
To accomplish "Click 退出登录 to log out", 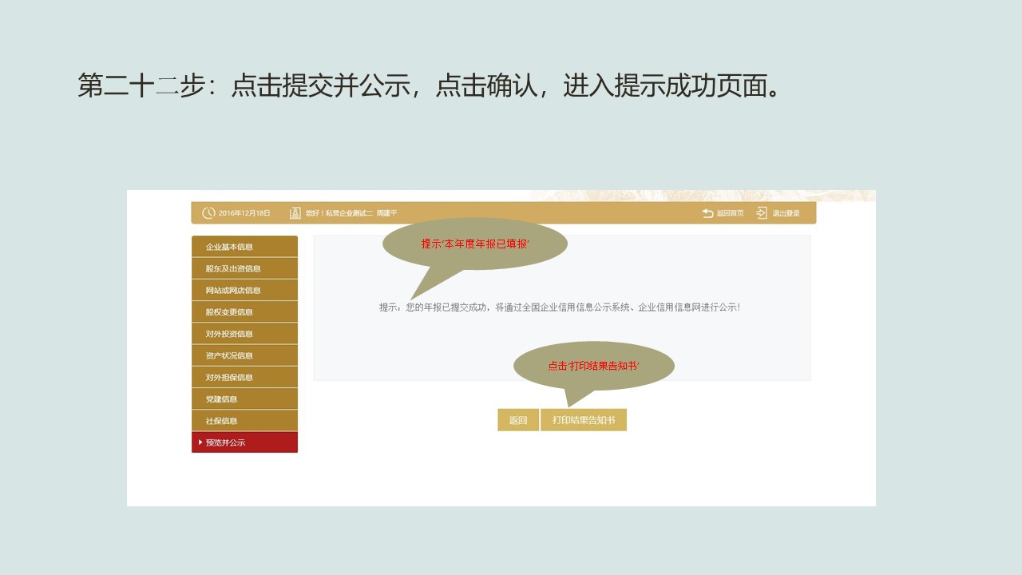I will tap(786, 213).
